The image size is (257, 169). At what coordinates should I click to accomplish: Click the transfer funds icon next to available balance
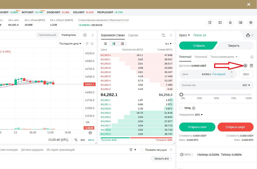click(245, 66)
